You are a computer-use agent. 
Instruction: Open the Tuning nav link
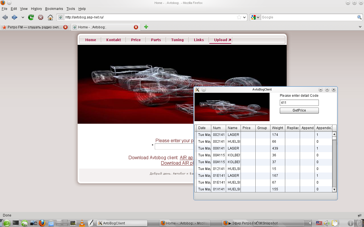click(177, 40)
